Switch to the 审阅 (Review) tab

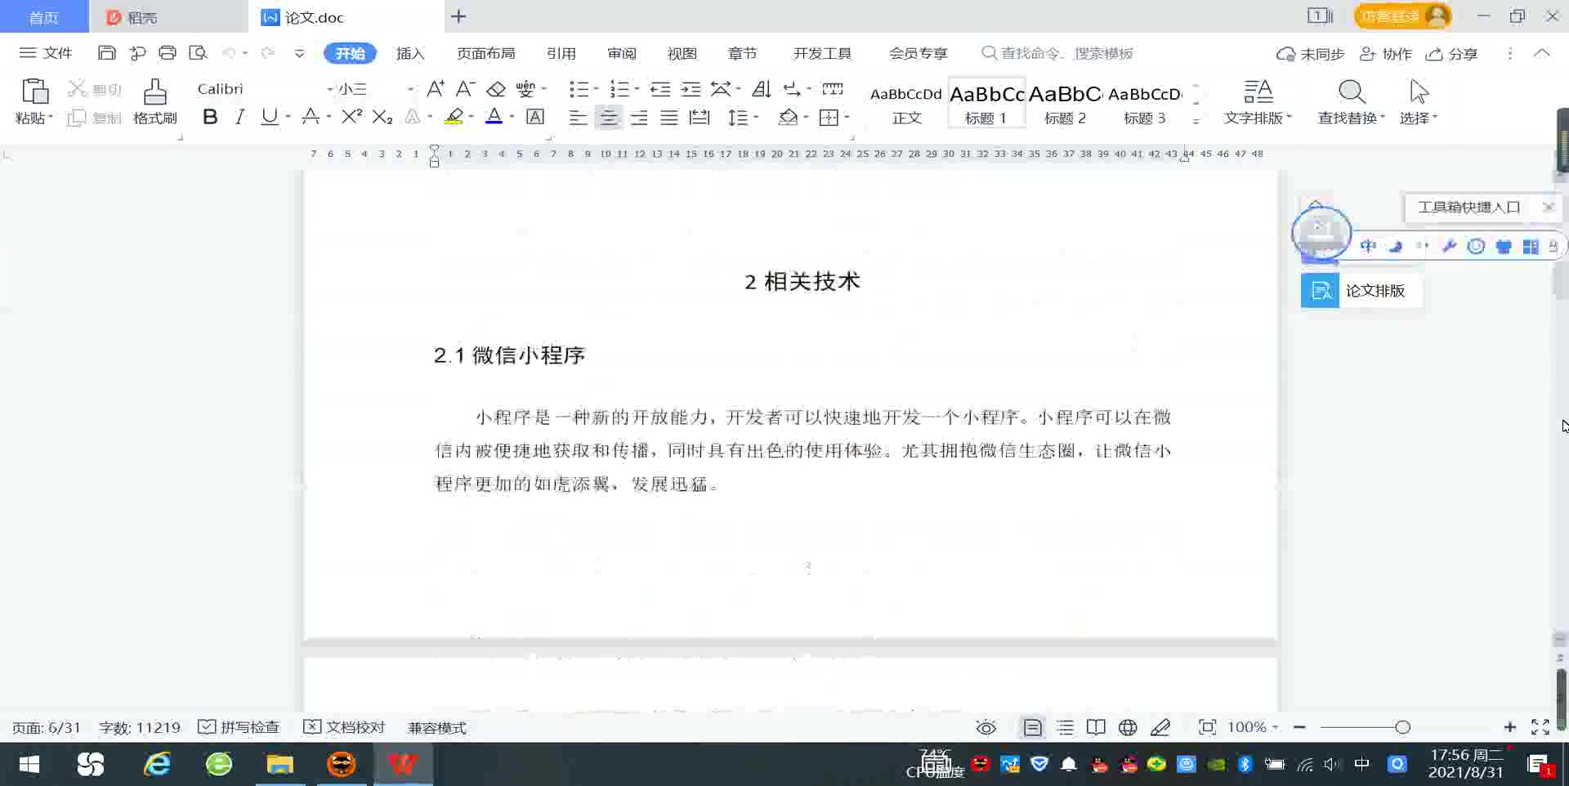(x=621, y=53)
